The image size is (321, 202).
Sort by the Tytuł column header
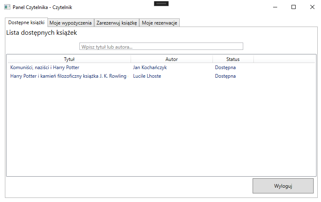click(x=69, y=59)
